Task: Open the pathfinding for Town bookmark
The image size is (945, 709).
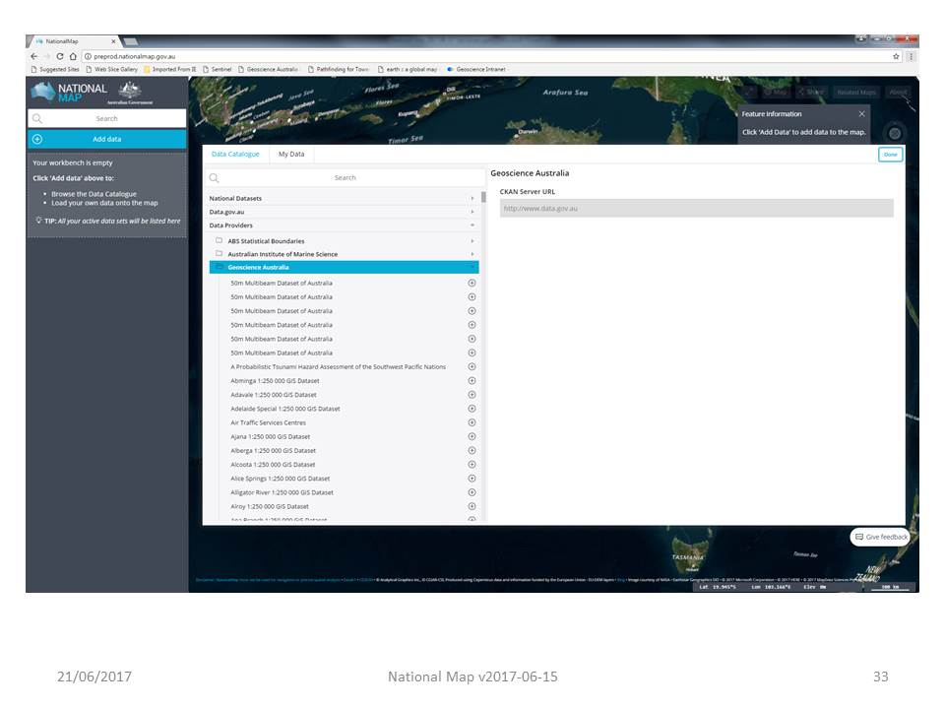Action: tap(339, 69)
